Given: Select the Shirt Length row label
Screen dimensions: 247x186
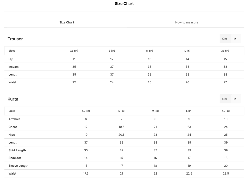Looking at the screenshot, I should coord(17,150).
